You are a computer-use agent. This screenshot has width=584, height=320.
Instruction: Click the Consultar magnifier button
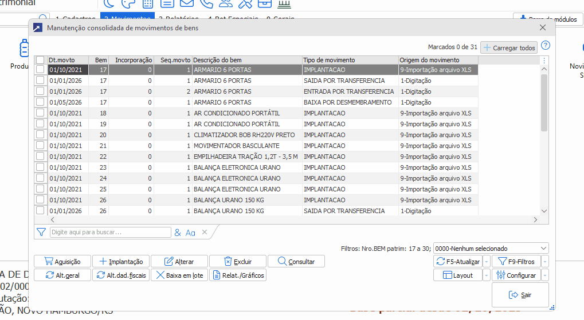[x=296, y=261]
